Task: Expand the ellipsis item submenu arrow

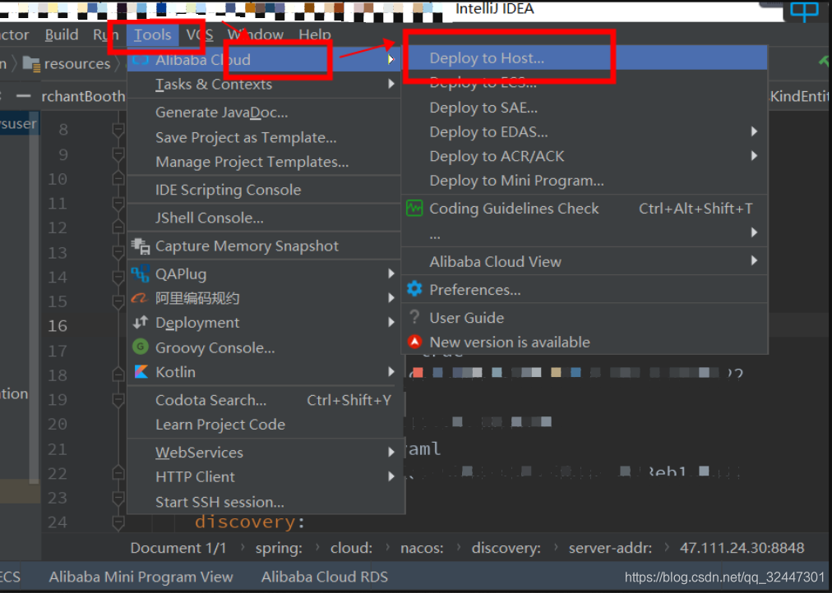Action: (x=754, y=232)
